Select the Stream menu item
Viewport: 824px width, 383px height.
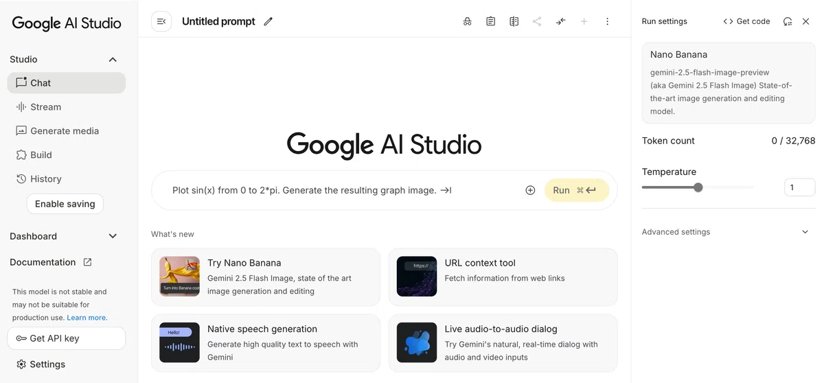click(x=67, y=106)
